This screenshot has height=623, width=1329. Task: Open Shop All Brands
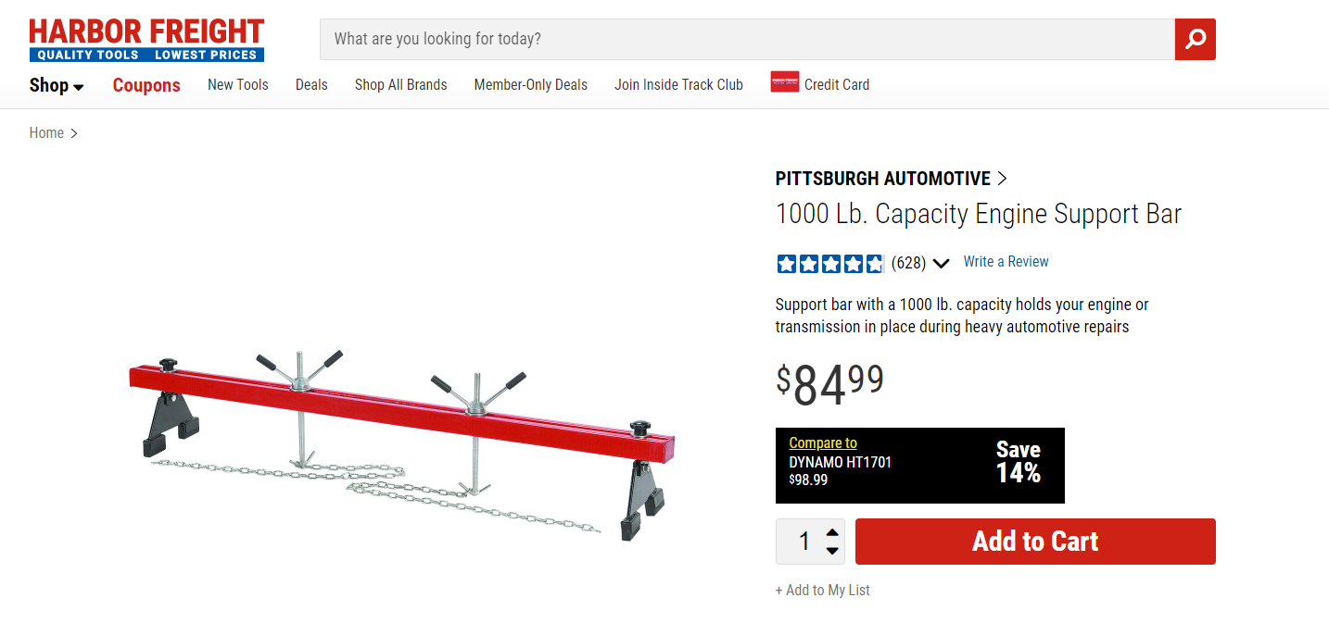400,84
